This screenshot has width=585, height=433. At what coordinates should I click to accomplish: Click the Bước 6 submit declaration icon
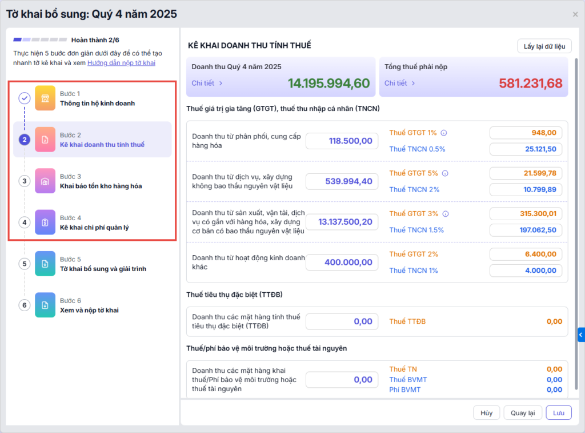click(45, 305)
